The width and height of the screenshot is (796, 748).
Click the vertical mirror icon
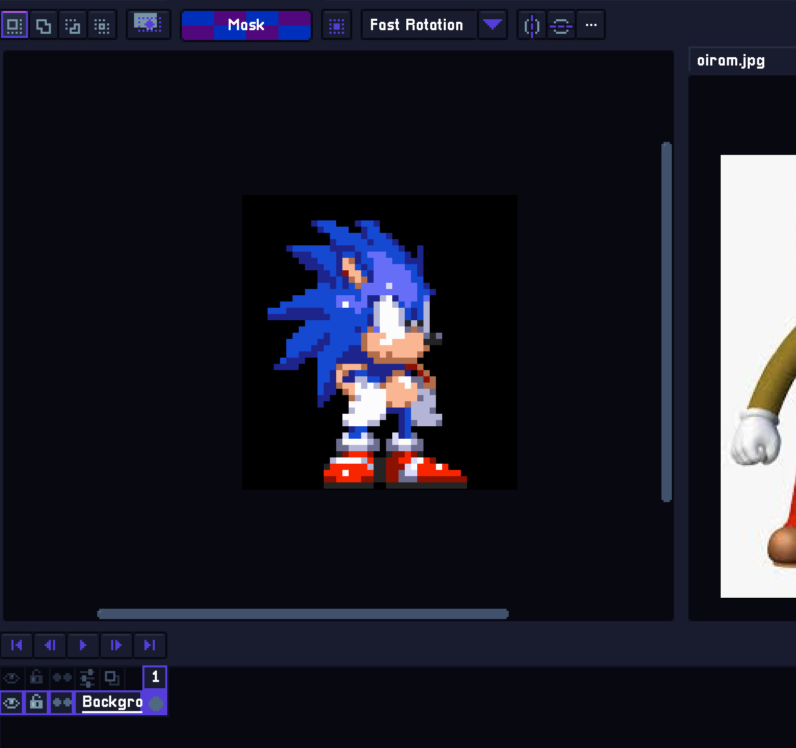coord(561,24)
